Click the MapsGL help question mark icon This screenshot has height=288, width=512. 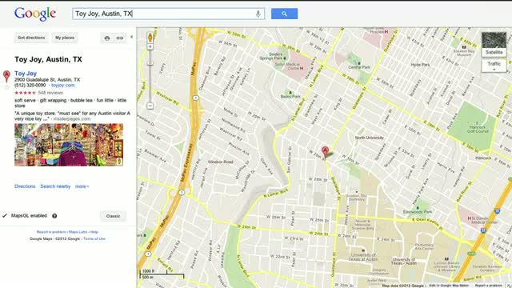click(x=54, y=216)
